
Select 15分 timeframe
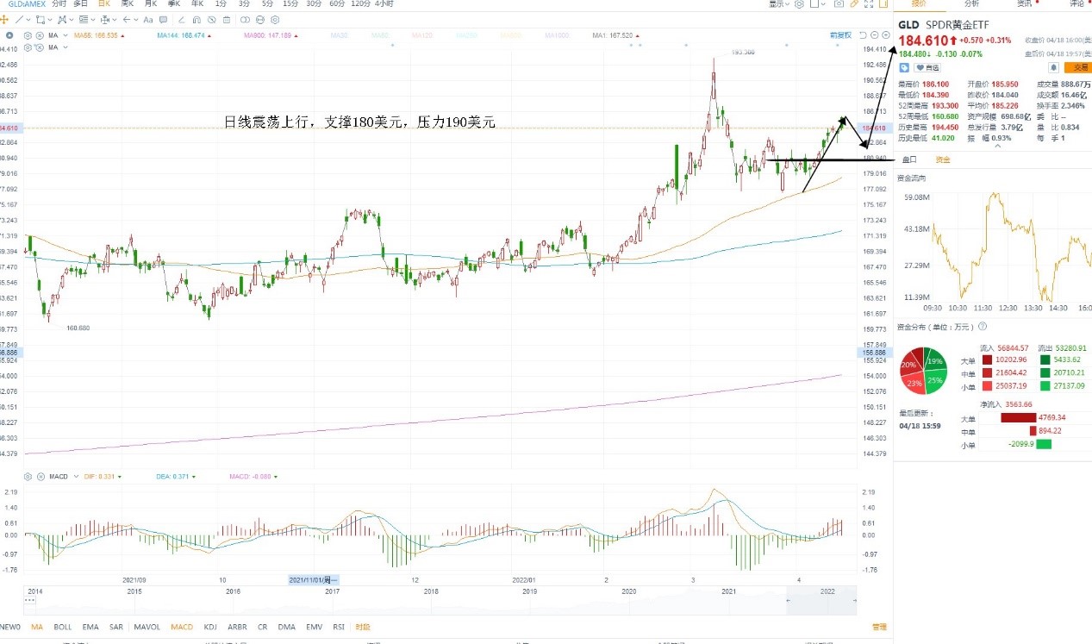[290, 4]
